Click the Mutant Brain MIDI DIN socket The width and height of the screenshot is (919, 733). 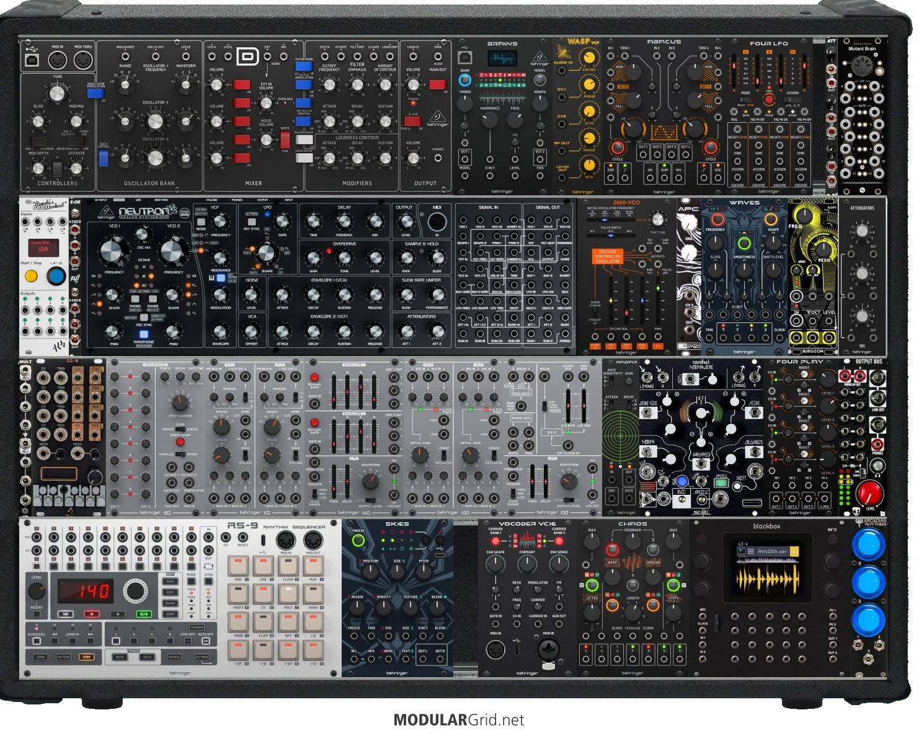pos(862,65)
